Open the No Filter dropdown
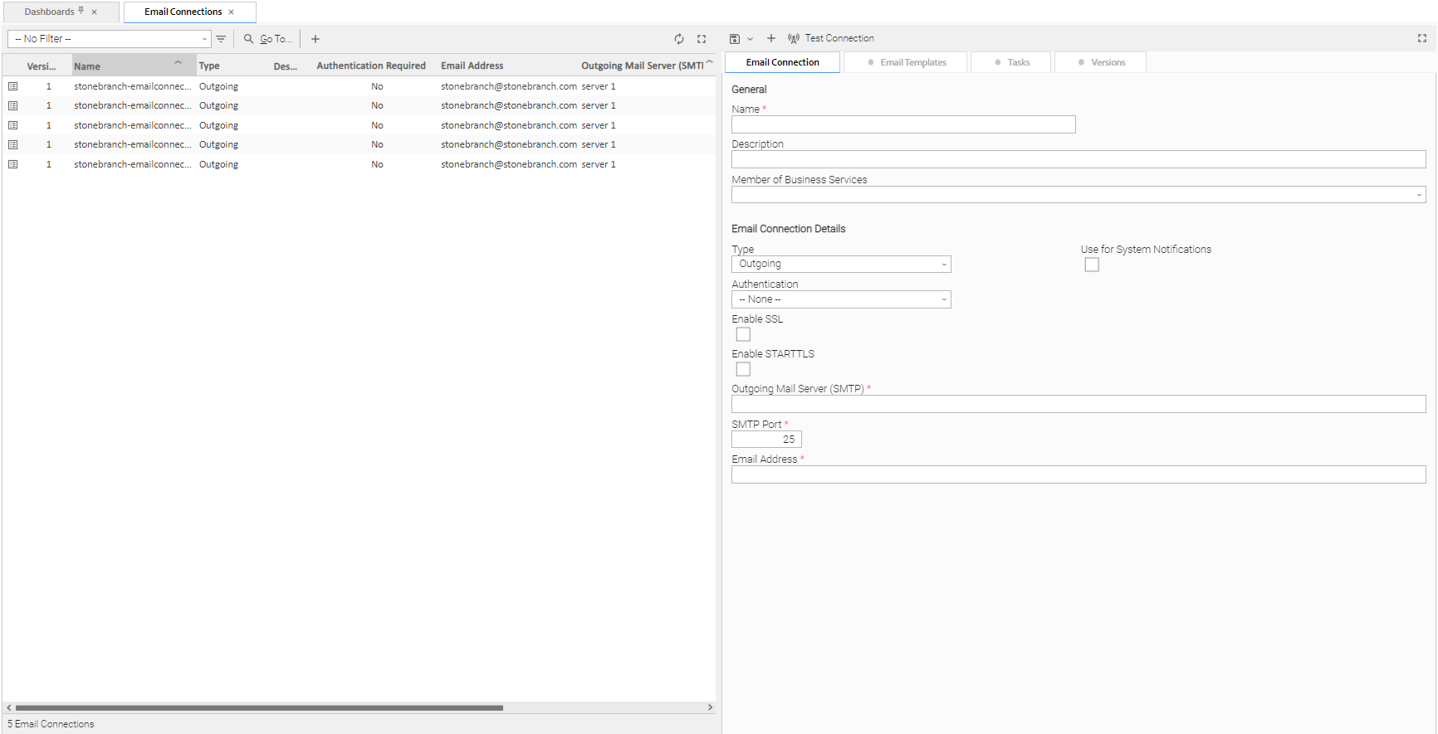This screenshot has height=734, width=1438. [110, 39]
